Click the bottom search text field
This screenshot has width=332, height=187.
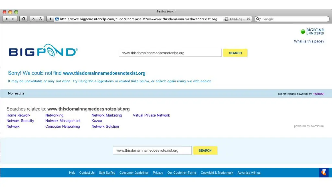point(152,150)
